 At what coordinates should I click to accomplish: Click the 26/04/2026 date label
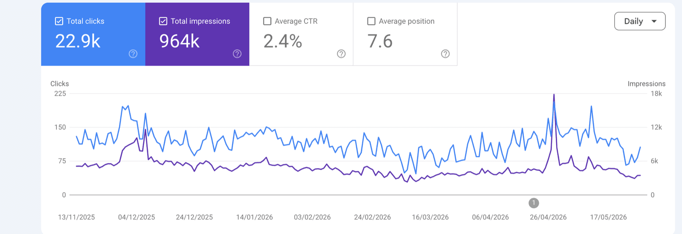tap(548, 217)
